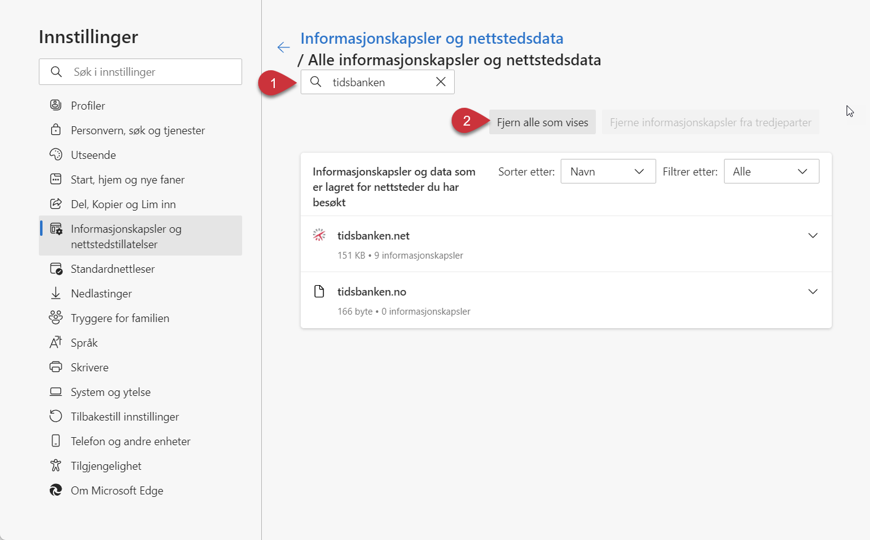Open Profiler settings section
This screenshot has height=540, width=870.
pos(140,105)
